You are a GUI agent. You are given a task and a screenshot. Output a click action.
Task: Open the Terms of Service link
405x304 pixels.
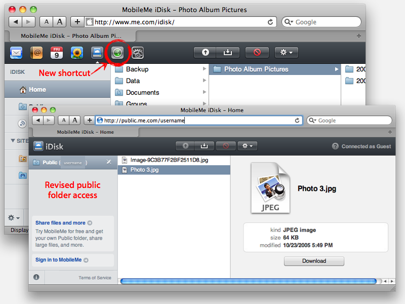95,278
